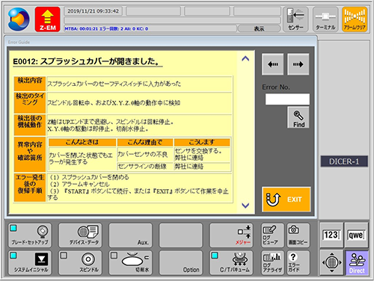Viewport: 374px width, 281px height.
Task: Toggle indicator box on スピンドル button
Action: 64,256
